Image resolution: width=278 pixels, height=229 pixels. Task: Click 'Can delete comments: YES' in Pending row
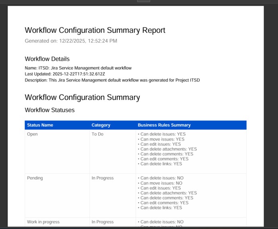(165, 198)
